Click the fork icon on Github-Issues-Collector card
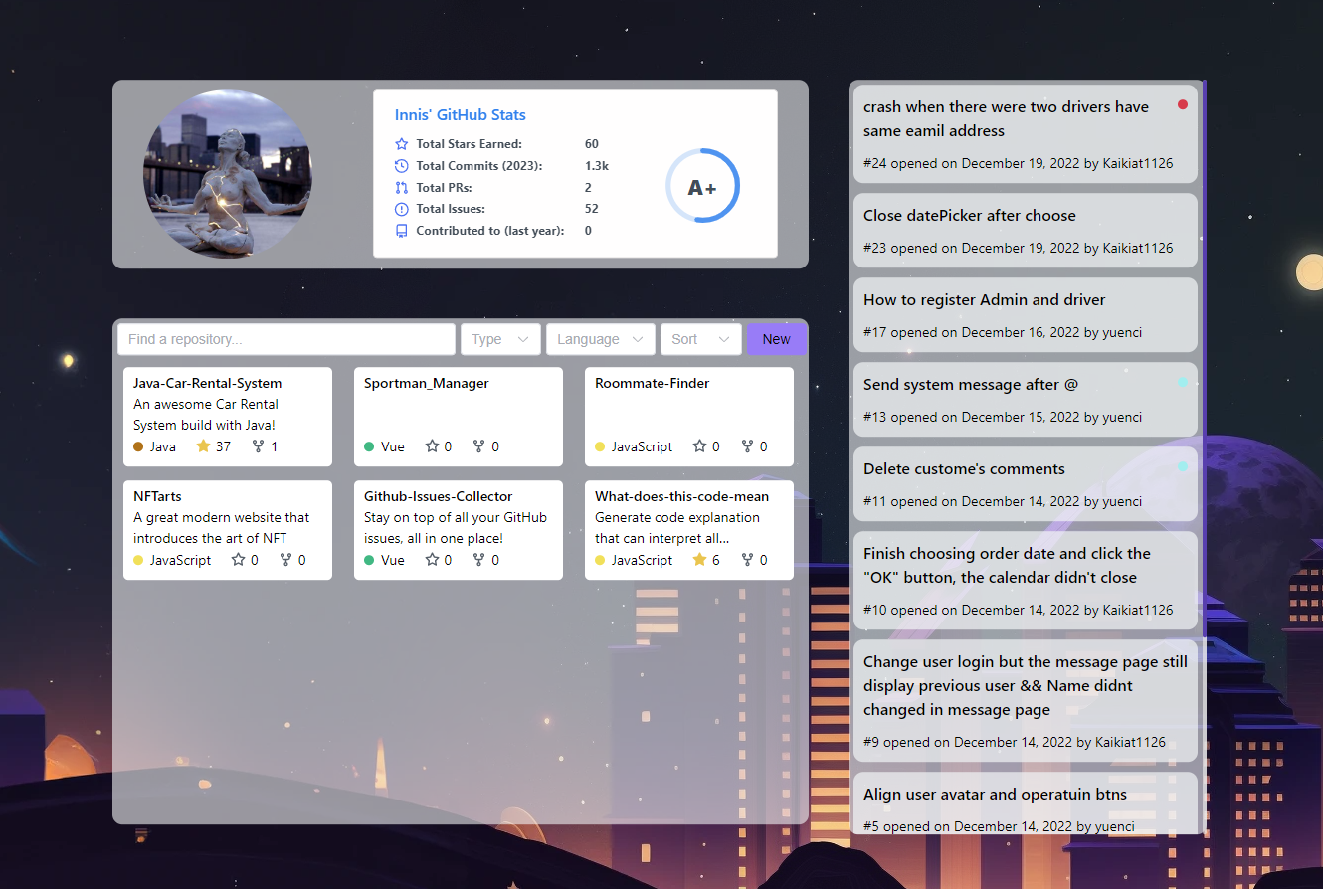This screenshot has height=889, width=1323. (478, 560)
